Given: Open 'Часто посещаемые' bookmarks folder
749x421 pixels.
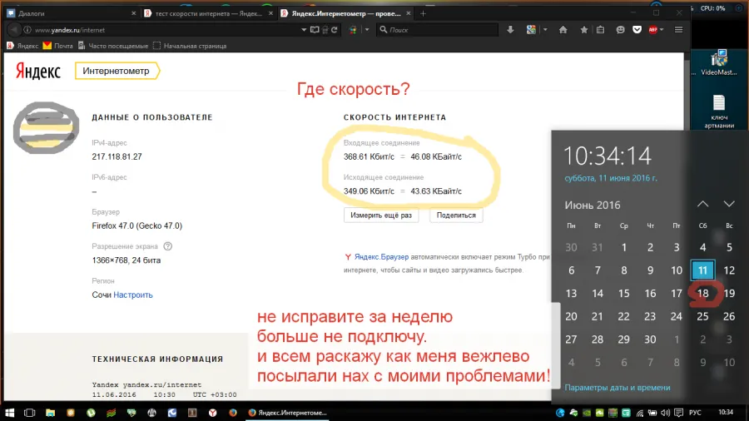Looking at the screenshot, I should tap(113, 46).
